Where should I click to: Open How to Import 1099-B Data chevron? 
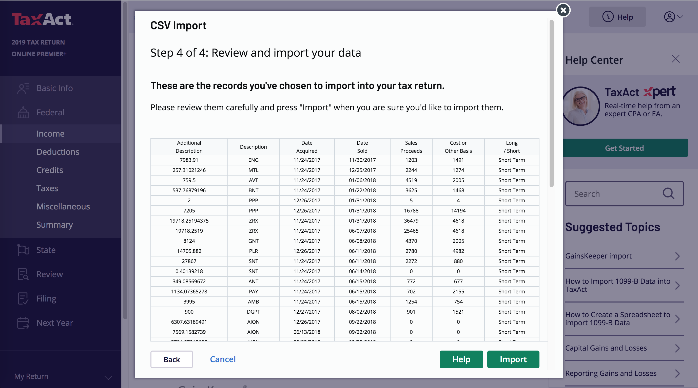pyautogui.click(x=677, y=286)
